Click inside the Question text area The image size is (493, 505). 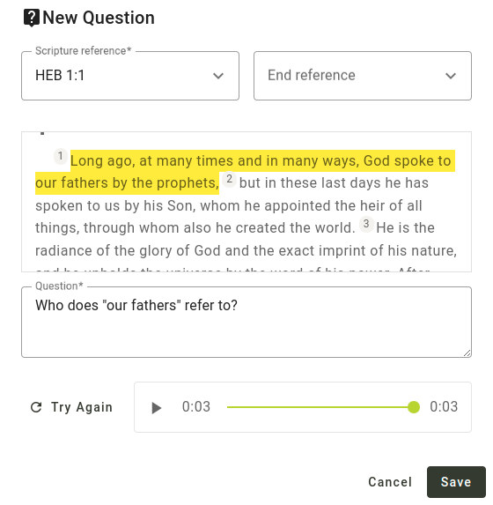click(x=246, y=322)
